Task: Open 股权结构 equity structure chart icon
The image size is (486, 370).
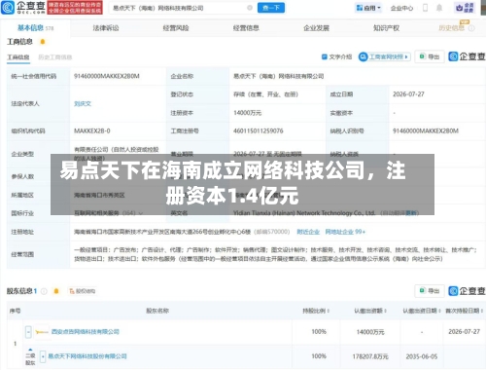Action: [x=83, y=291]
